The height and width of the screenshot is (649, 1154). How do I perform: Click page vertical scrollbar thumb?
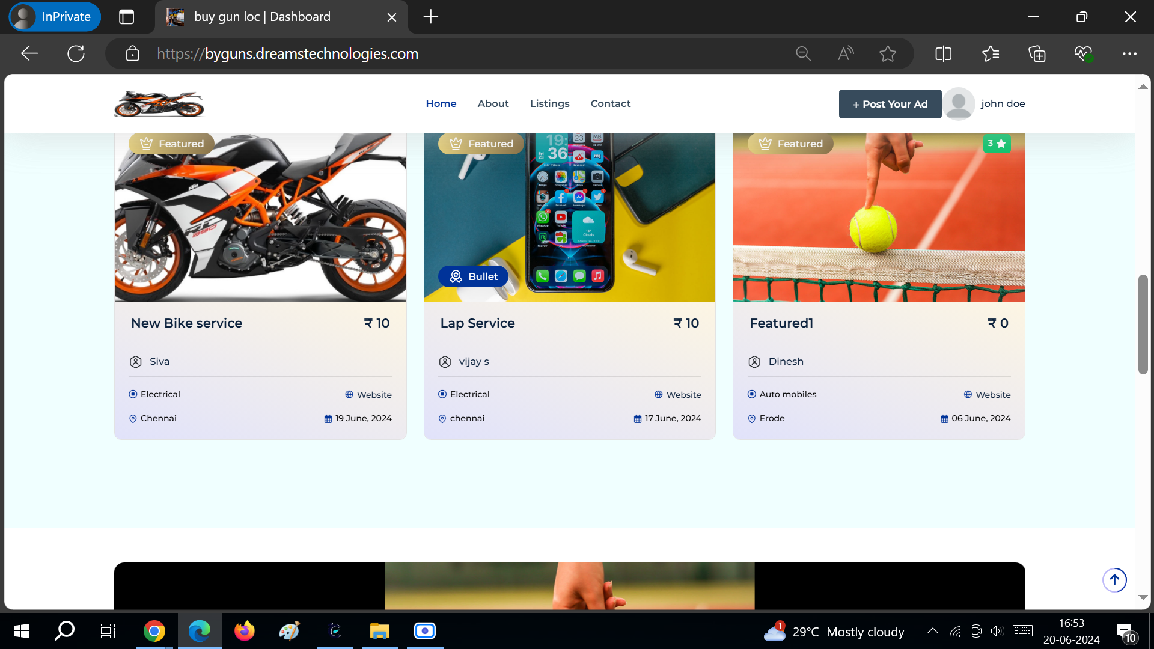click(x=1143, y=324)
